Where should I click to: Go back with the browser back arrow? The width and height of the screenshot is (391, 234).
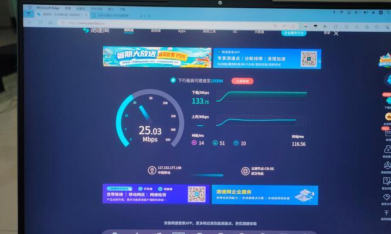click(x=30, y=22)
